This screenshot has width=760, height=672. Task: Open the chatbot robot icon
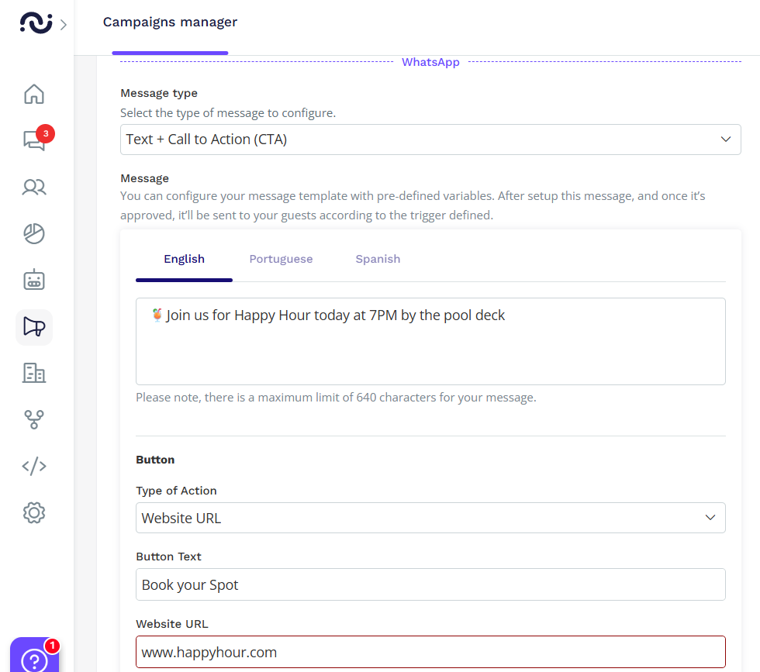click(34, 280)
